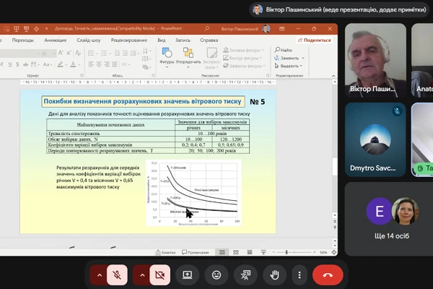The image size is (433, 289).
Task: Switch to Reading view
Action: coord(250,252)
